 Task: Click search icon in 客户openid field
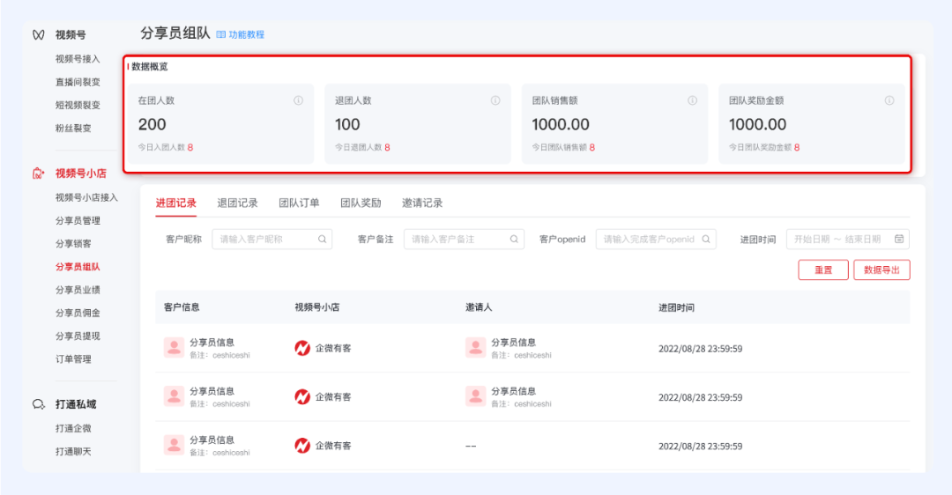706,239
